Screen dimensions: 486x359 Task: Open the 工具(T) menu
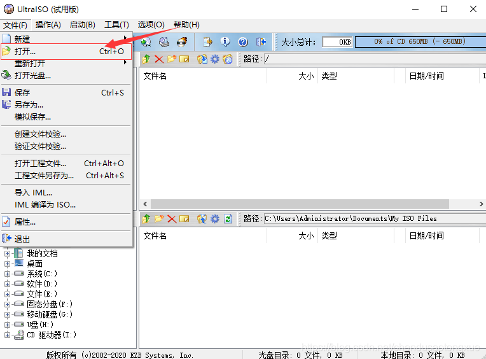click(x=116, y=25)
